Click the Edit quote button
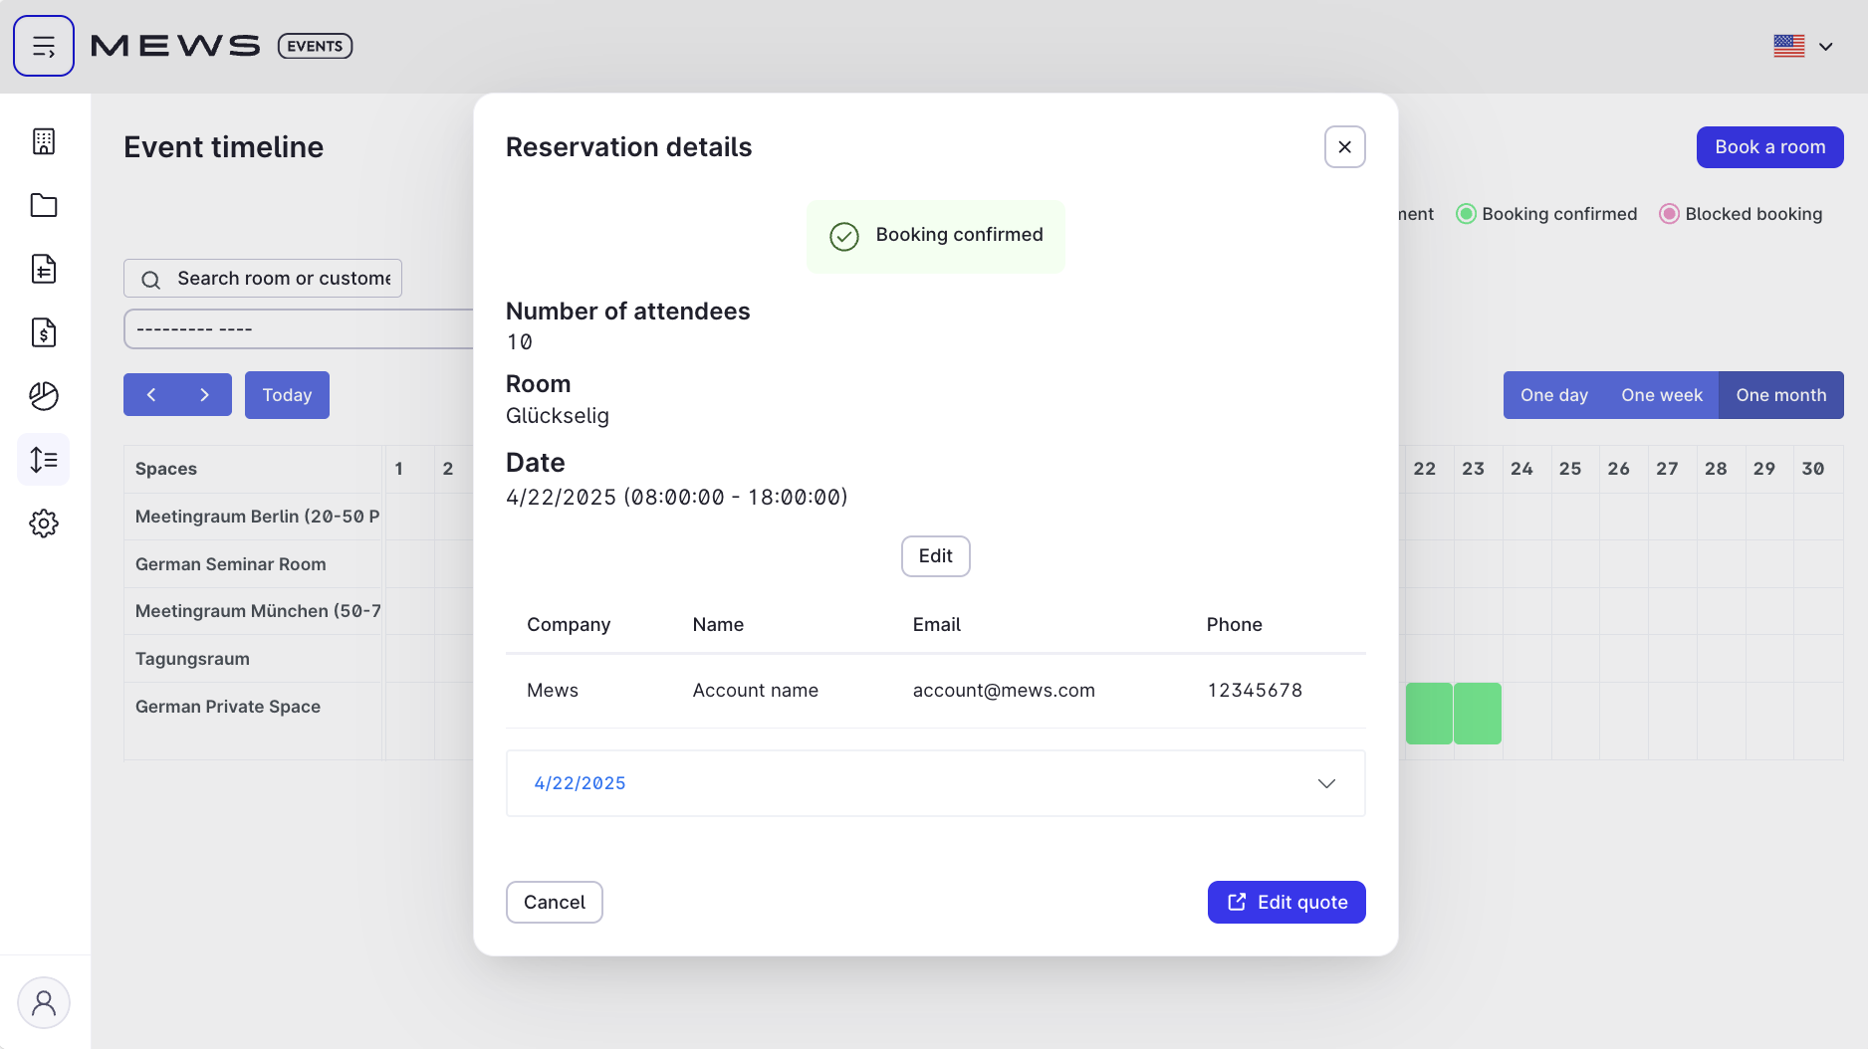This screenshot has height=1049, width=1868. [1286, 903]
